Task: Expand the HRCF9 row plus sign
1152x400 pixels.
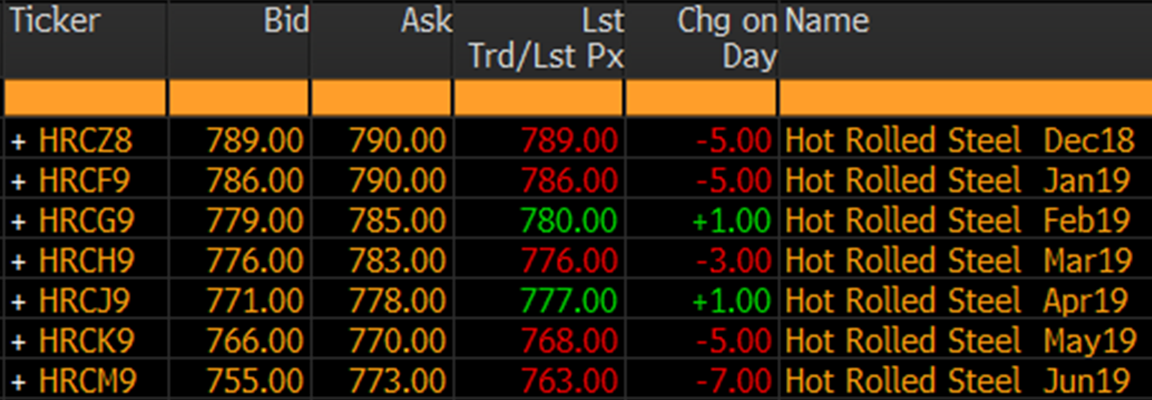Action: (18, 181)
